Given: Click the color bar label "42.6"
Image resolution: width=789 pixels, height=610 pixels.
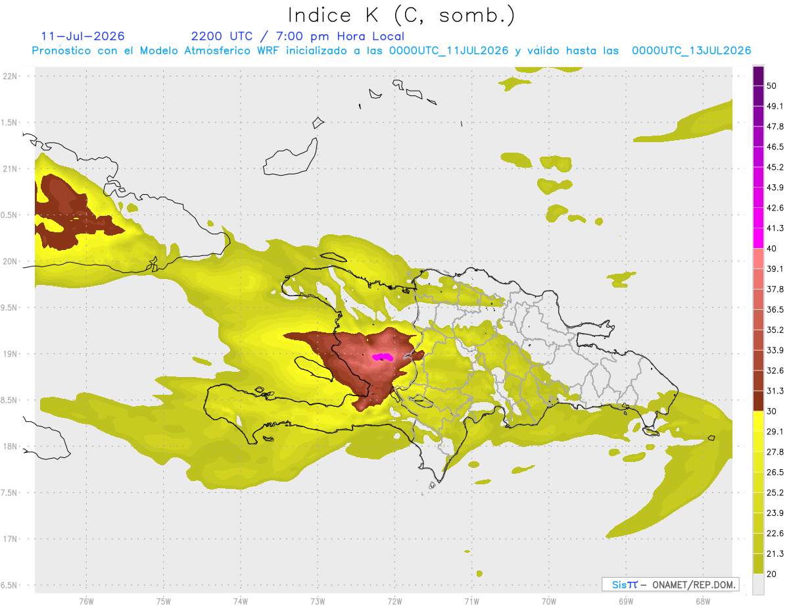Looking at the screenshot, I should (775, 208).
